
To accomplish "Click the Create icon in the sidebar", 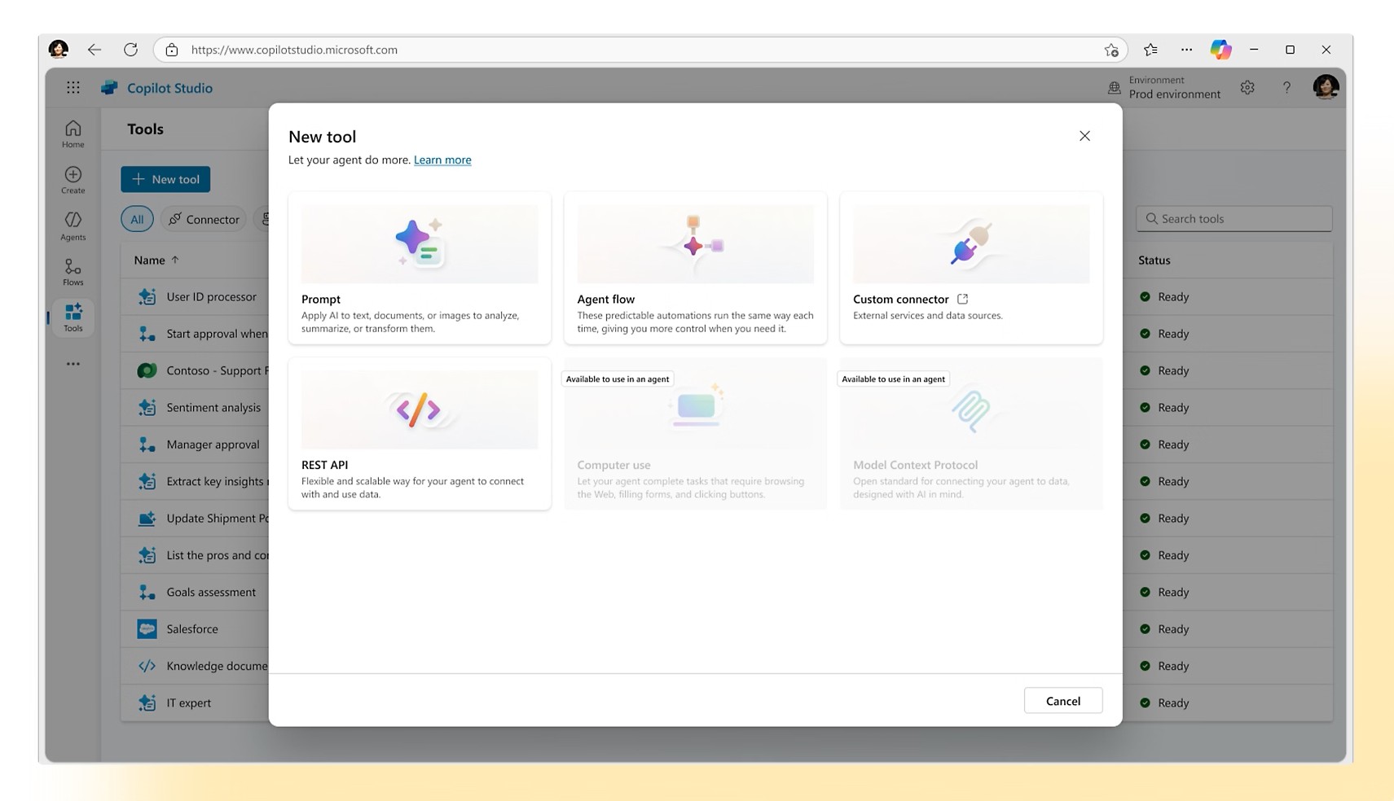I will tap(73, 180).
